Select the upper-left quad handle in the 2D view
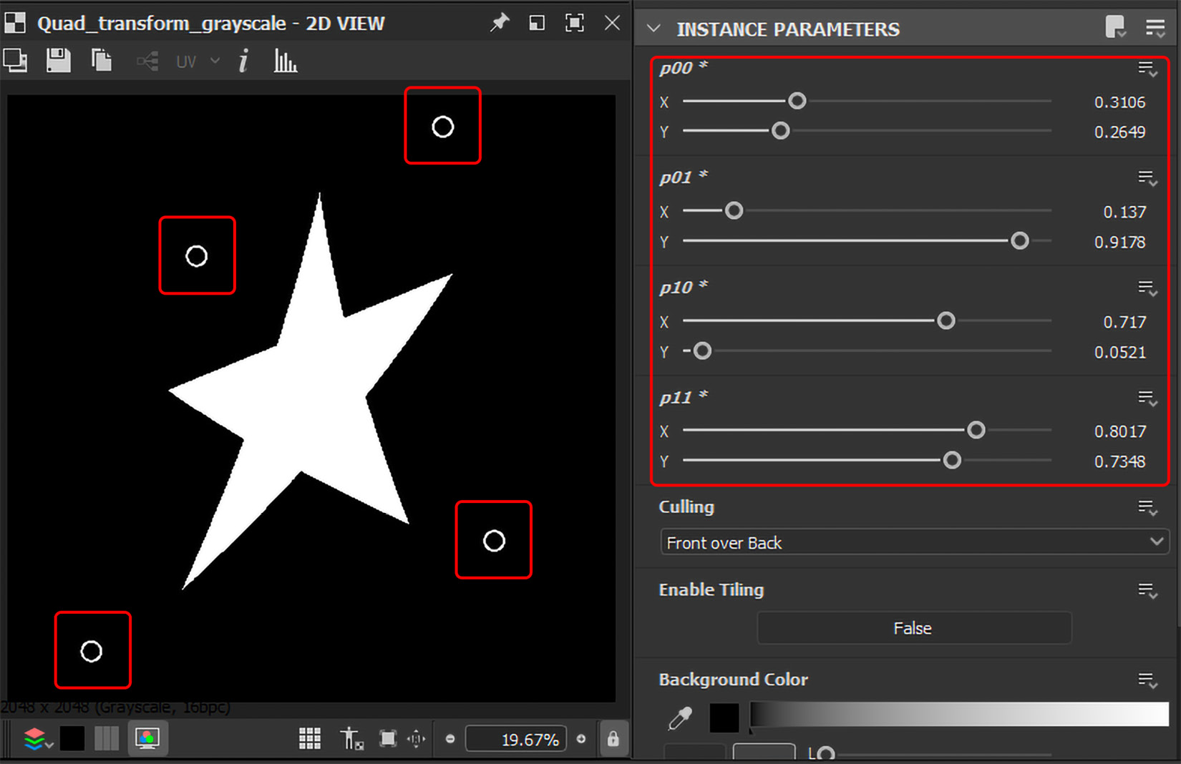Screen dimensions: 1181x764 (197, 256)
